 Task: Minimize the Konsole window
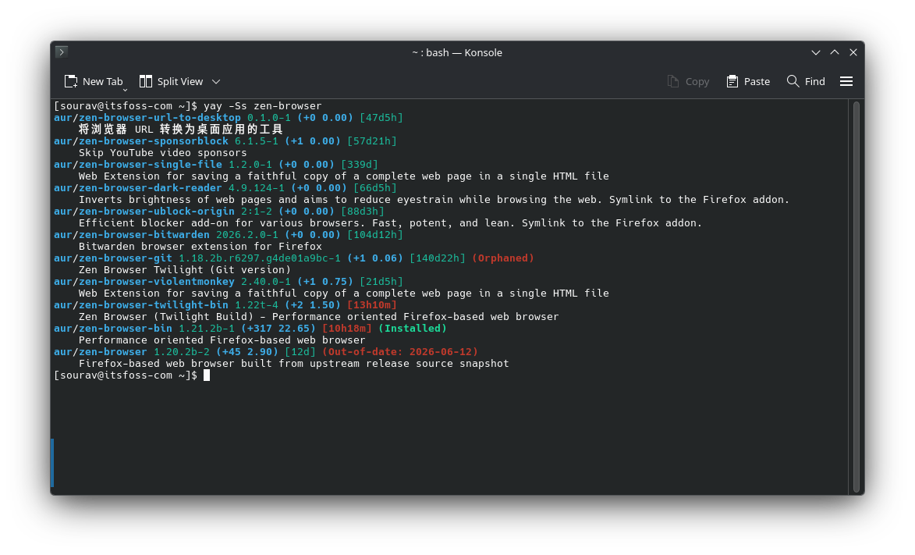pyautogui.click(x=816, y=52)
